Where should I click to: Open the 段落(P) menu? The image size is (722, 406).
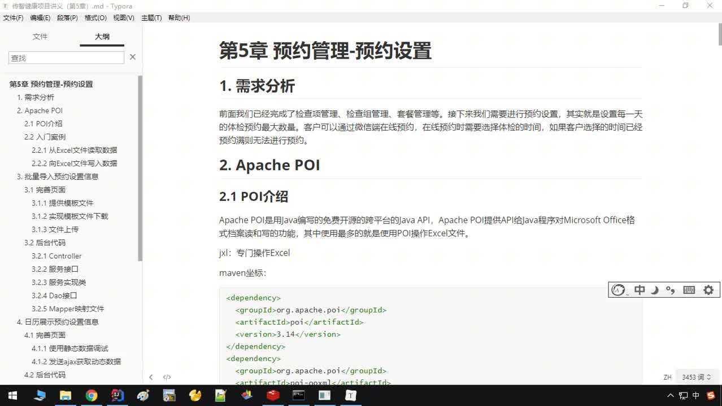(x=67, y=18)
